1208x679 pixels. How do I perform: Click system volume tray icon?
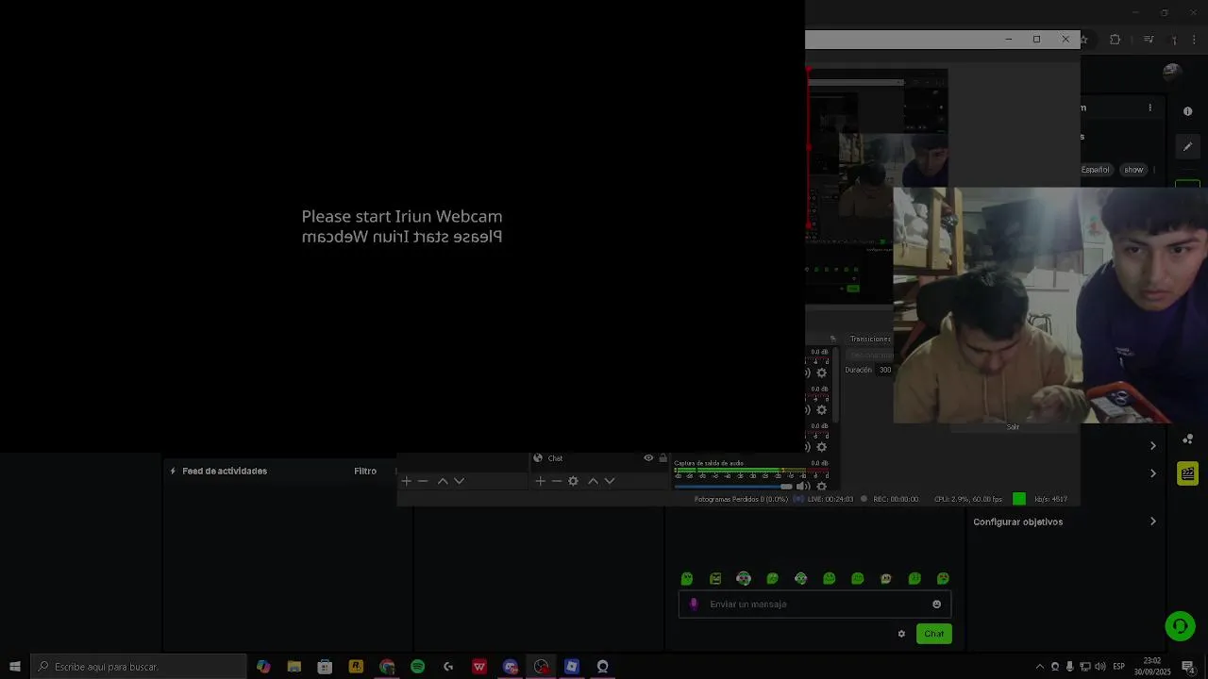pos(1099,667)
